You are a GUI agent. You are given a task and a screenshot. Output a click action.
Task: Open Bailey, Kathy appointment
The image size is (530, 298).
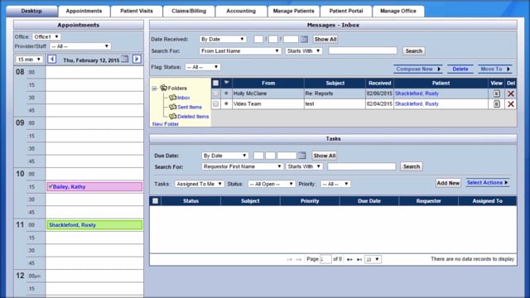(94, 187)
